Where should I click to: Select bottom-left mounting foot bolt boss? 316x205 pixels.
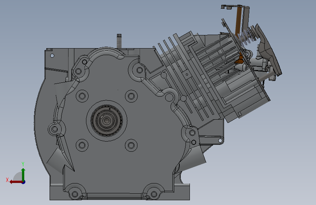coord(75,194)
